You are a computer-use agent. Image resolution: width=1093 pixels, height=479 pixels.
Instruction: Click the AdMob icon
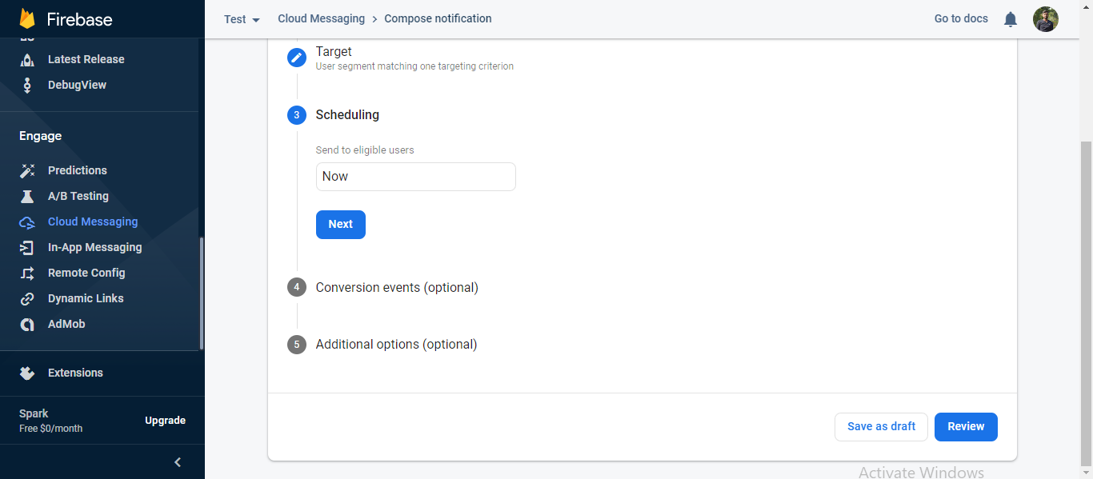tap(29, 324)
